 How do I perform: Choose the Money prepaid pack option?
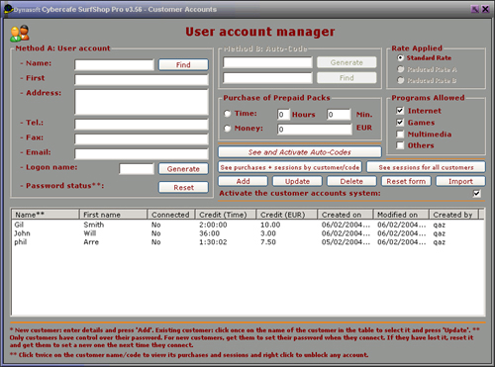227,129
